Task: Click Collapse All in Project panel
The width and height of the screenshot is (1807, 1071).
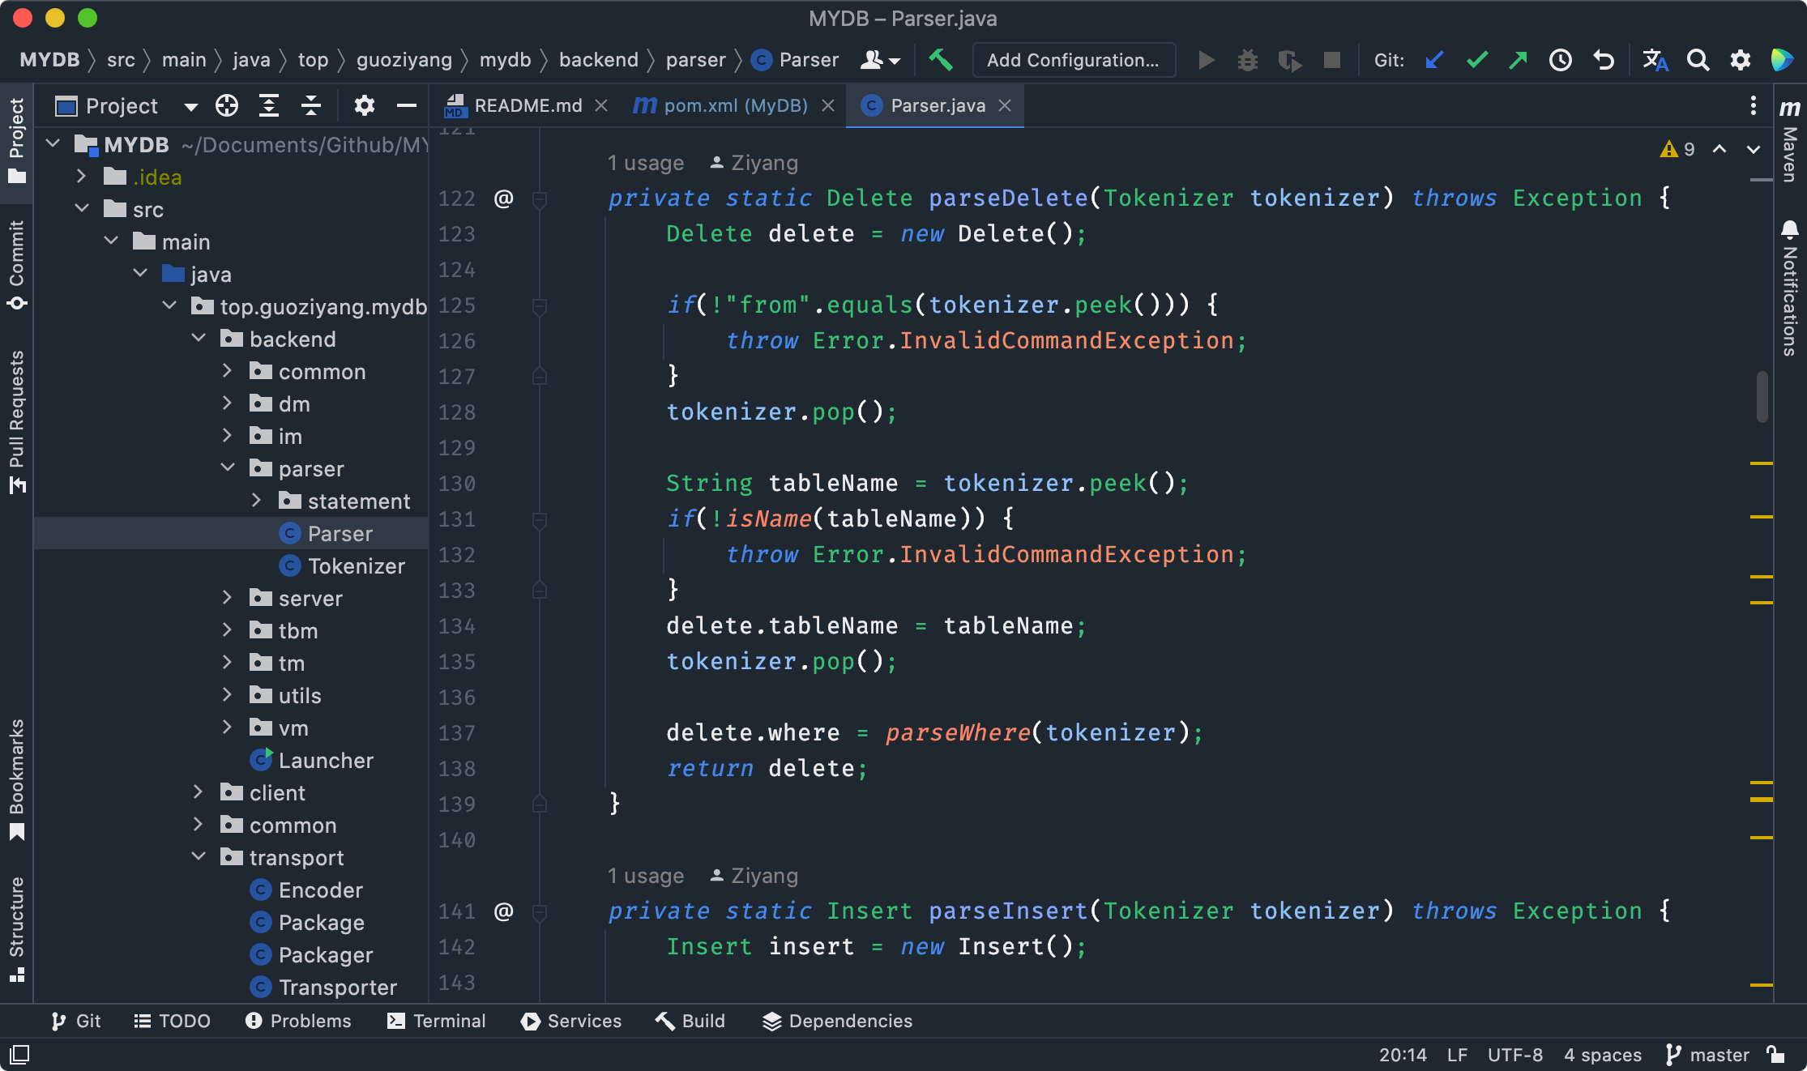Action: tap(311, 105)
